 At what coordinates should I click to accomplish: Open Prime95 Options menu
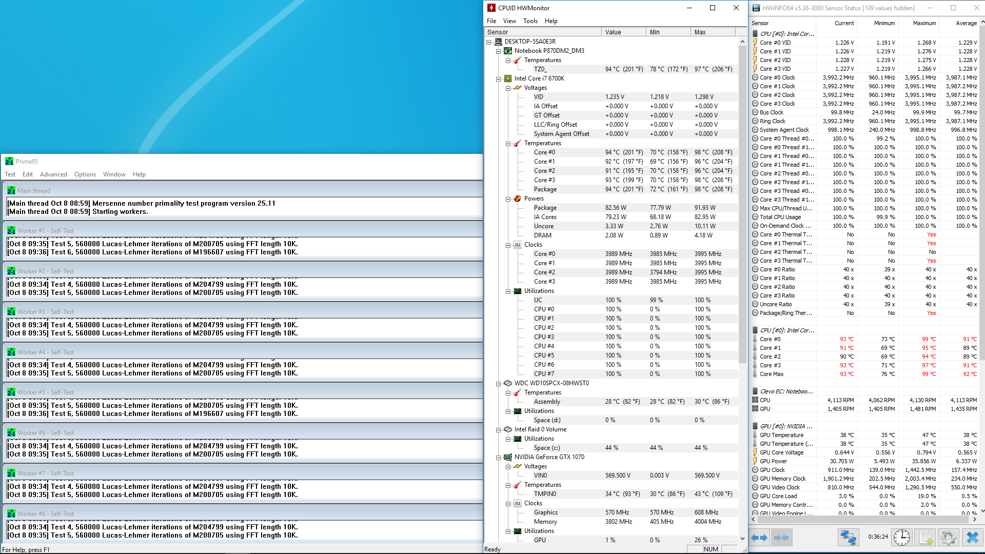[85, 174]
